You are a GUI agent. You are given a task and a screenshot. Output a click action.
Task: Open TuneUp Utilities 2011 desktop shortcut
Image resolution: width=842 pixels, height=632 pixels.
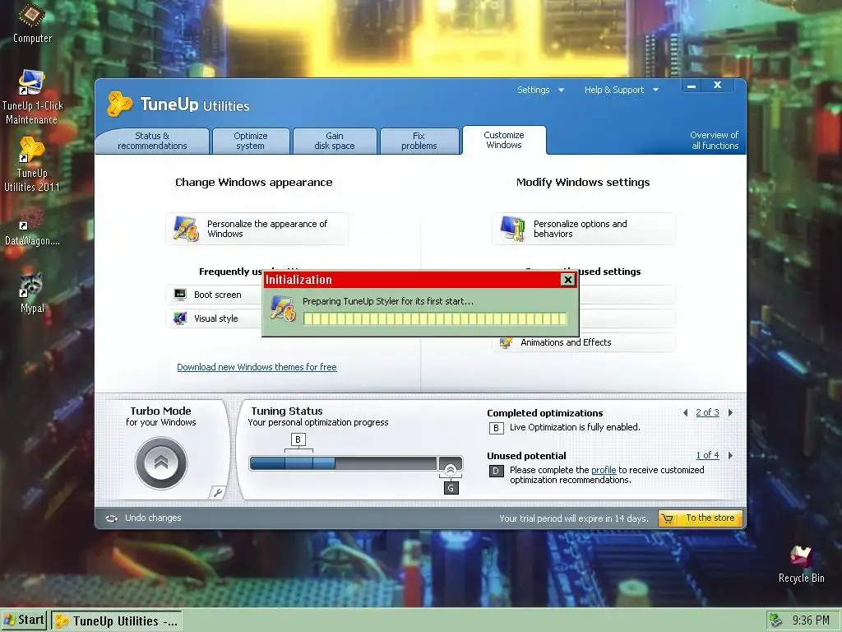[32, 165]
